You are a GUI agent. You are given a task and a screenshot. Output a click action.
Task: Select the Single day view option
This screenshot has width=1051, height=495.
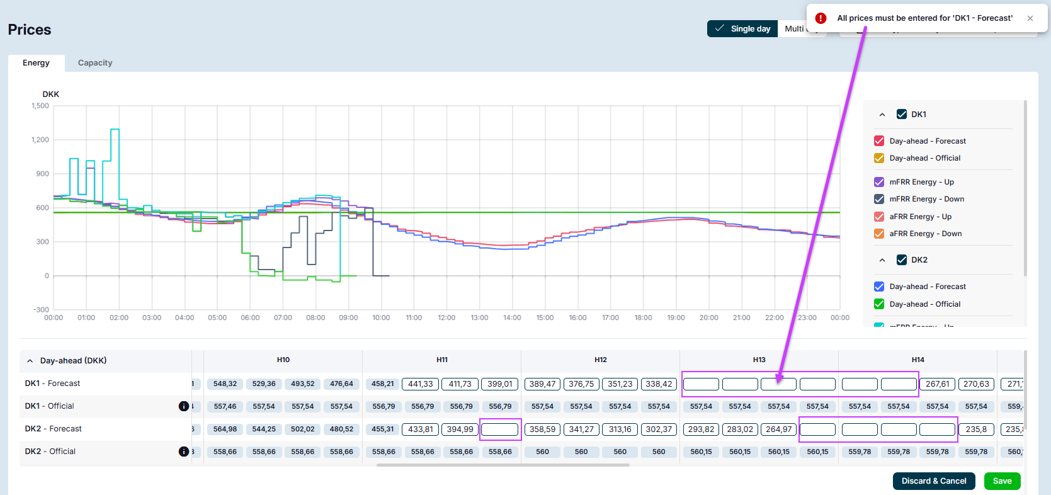coord(742,29)
